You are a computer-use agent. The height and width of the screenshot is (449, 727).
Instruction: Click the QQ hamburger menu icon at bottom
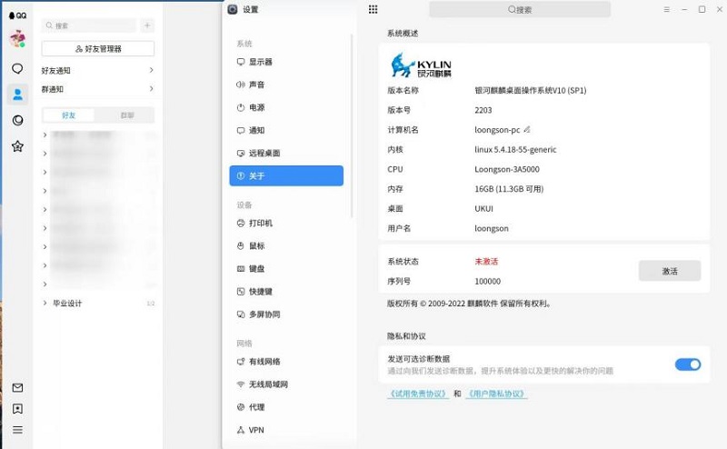tap(17, 430)
